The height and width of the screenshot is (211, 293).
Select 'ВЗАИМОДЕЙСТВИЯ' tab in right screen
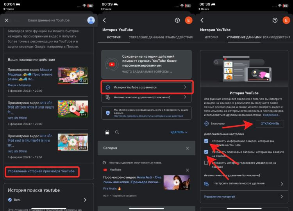click(277, 37)
